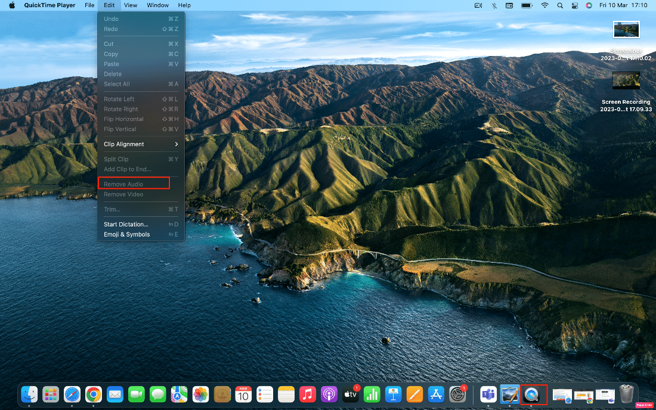
Task: Choose Paste in the Edit menu
Action: tap(141, 64)
